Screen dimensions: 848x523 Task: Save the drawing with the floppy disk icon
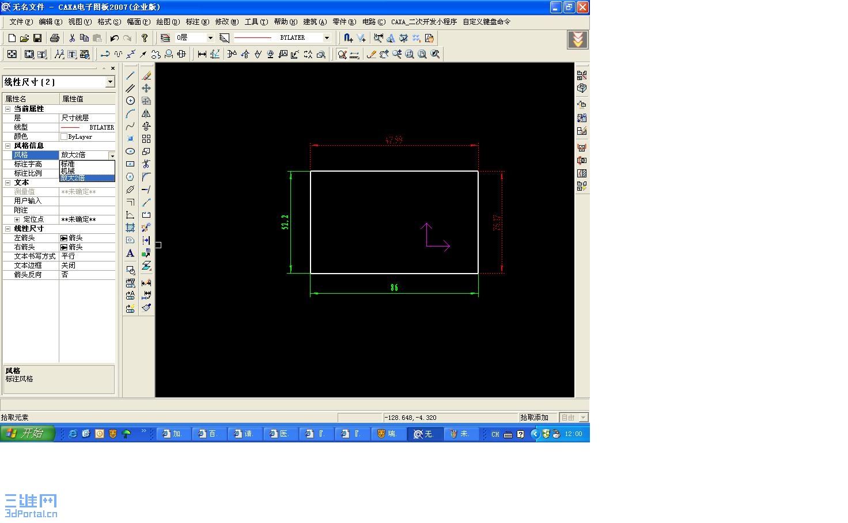pyautogui.click(x=37, y=38)
